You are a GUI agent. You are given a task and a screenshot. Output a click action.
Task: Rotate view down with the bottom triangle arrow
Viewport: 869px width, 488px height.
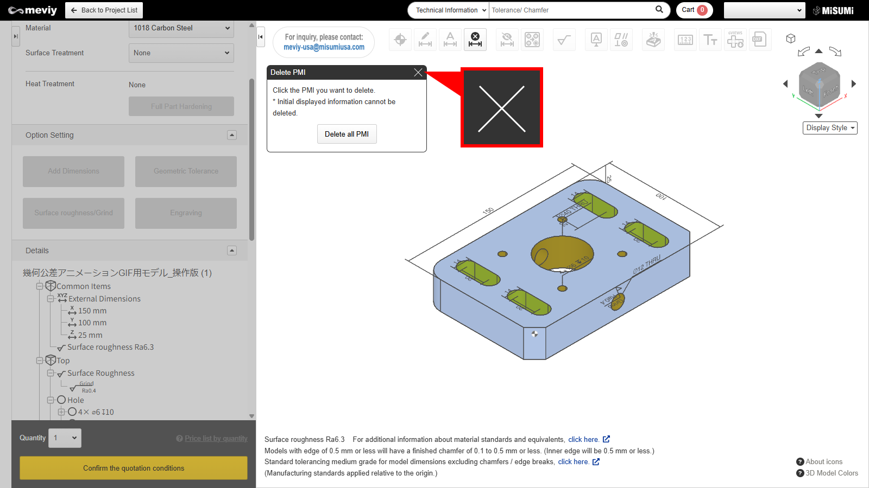point(819,115)
